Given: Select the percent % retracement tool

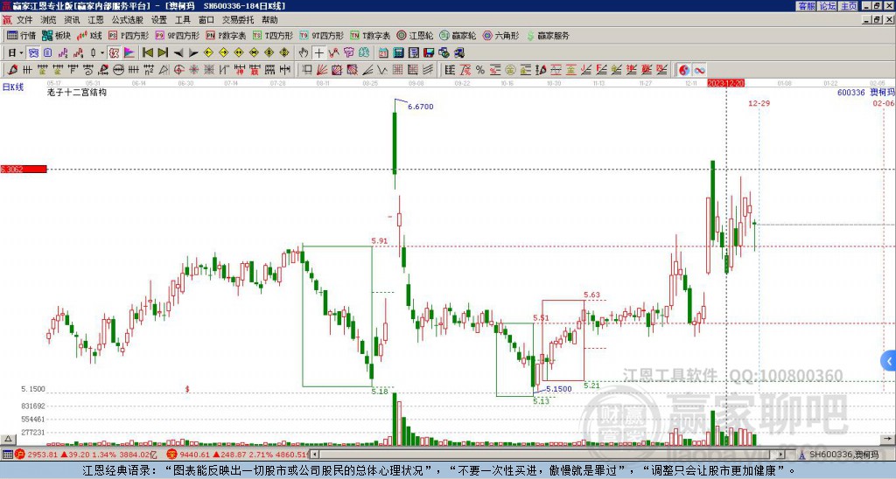Looking at the screenshot, I should click(480, 70).
